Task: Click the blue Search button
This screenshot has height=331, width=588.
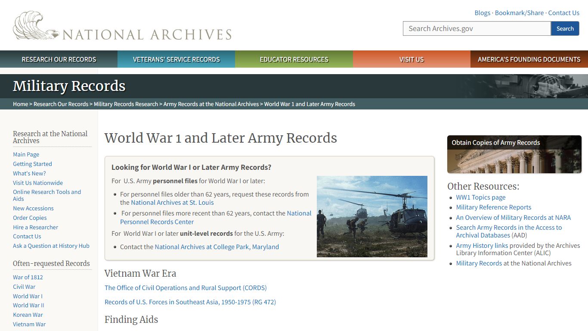Action: (565, 28)
